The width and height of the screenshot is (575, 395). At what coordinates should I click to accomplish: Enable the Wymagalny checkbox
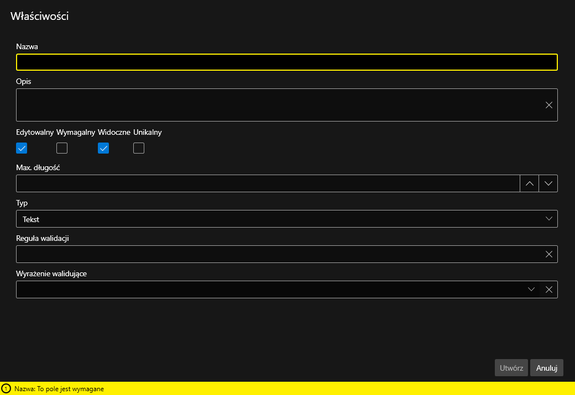(62, 148)
